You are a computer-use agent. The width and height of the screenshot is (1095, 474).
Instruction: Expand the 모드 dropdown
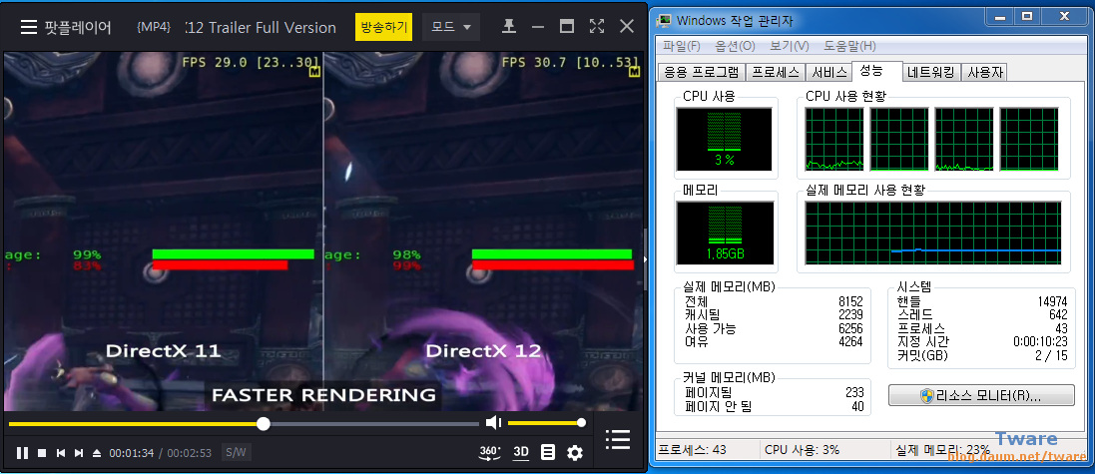coord(451,27)
